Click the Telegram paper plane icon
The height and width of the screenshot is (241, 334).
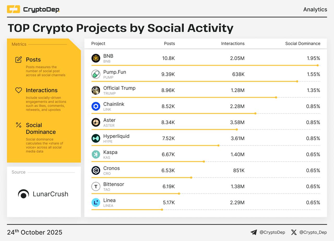pos(254,232)
